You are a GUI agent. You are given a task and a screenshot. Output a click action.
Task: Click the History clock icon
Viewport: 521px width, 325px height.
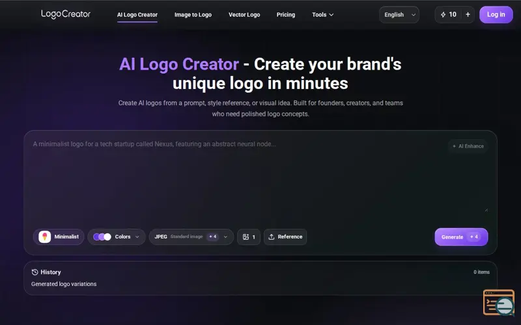35,272
